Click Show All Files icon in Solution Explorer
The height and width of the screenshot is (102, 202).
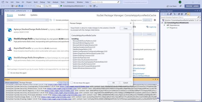pyautogui.click(x=182, y=14)
